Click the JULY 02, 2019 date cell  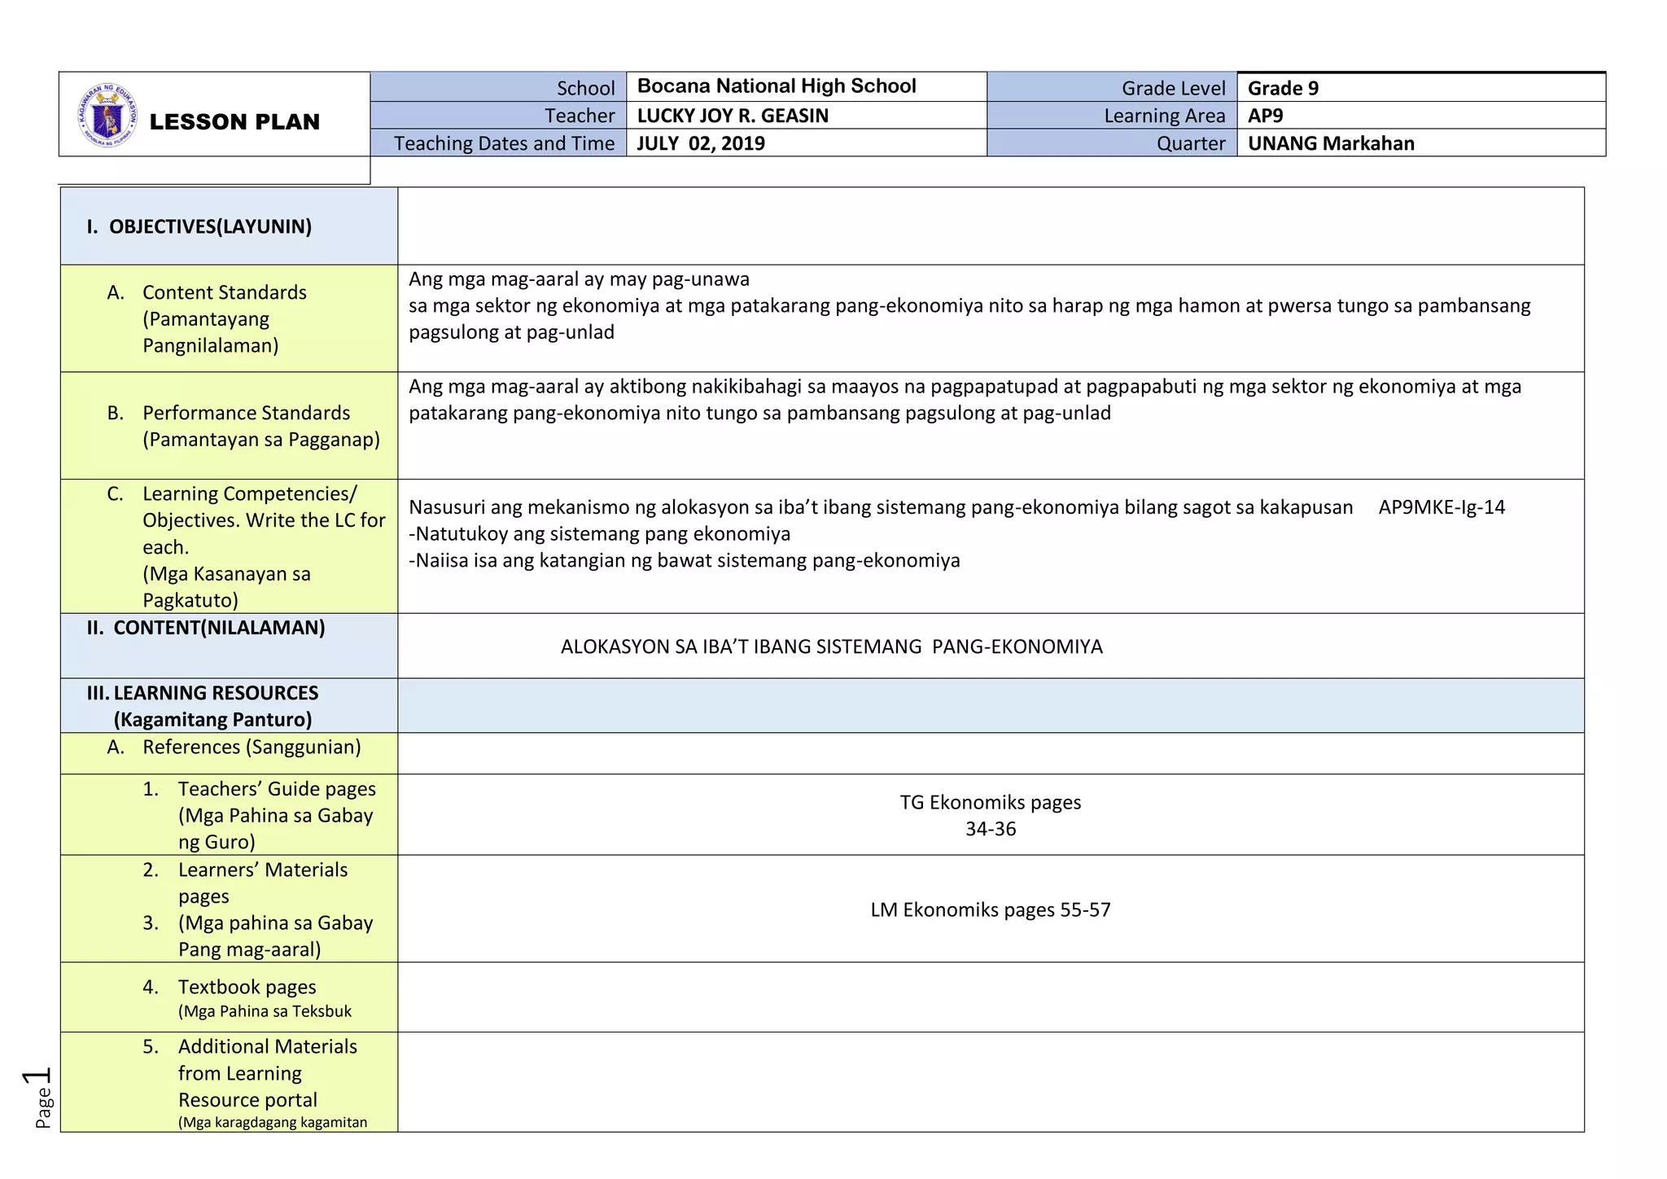pyautogui.click(x=700, y=143)
